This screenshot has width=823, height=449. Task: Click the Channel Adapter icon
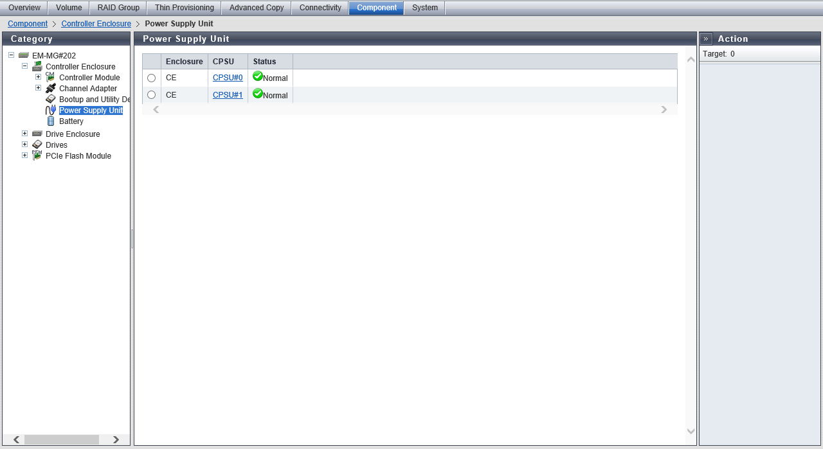point(51,88)
